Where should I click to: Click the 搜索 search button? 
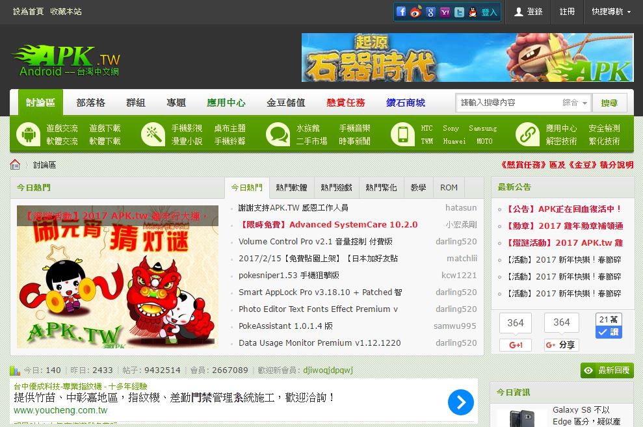(x=609, y=103)
